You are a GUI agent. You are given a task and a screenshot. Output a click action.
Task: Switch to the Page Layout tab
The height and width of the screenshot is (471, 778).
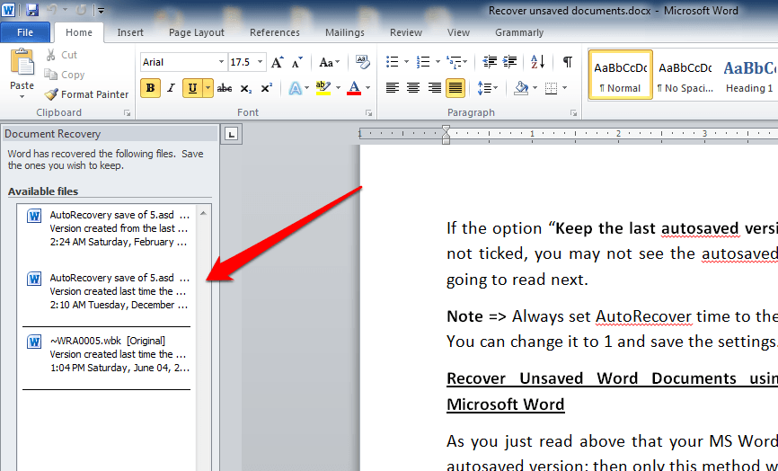tap(197, 32)
